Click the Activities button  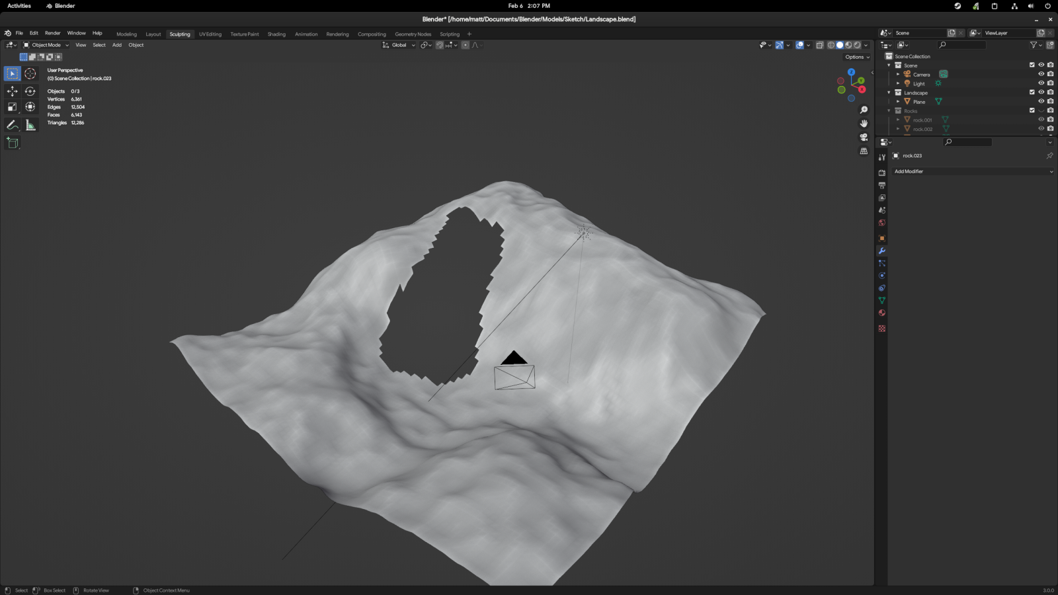point(19,6)
